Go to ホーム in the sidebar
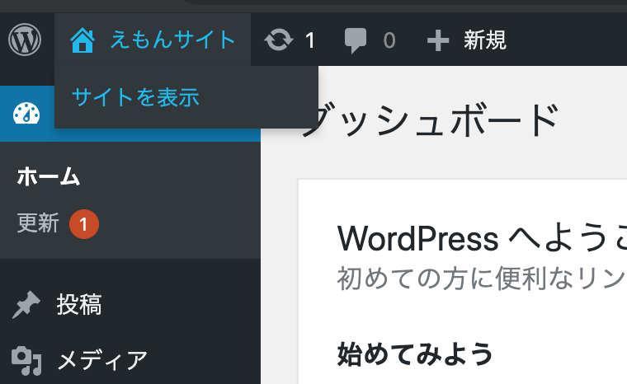 [49, 176]
